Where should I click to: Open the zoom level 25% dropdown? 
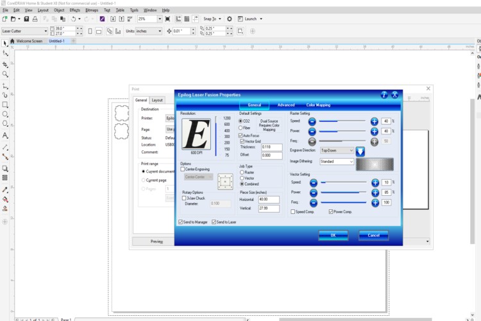[x=160, y=19]
